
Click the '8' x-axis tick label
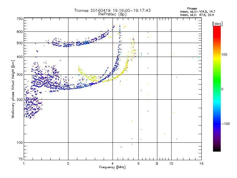pyautogui.click(x=157, y=163)
